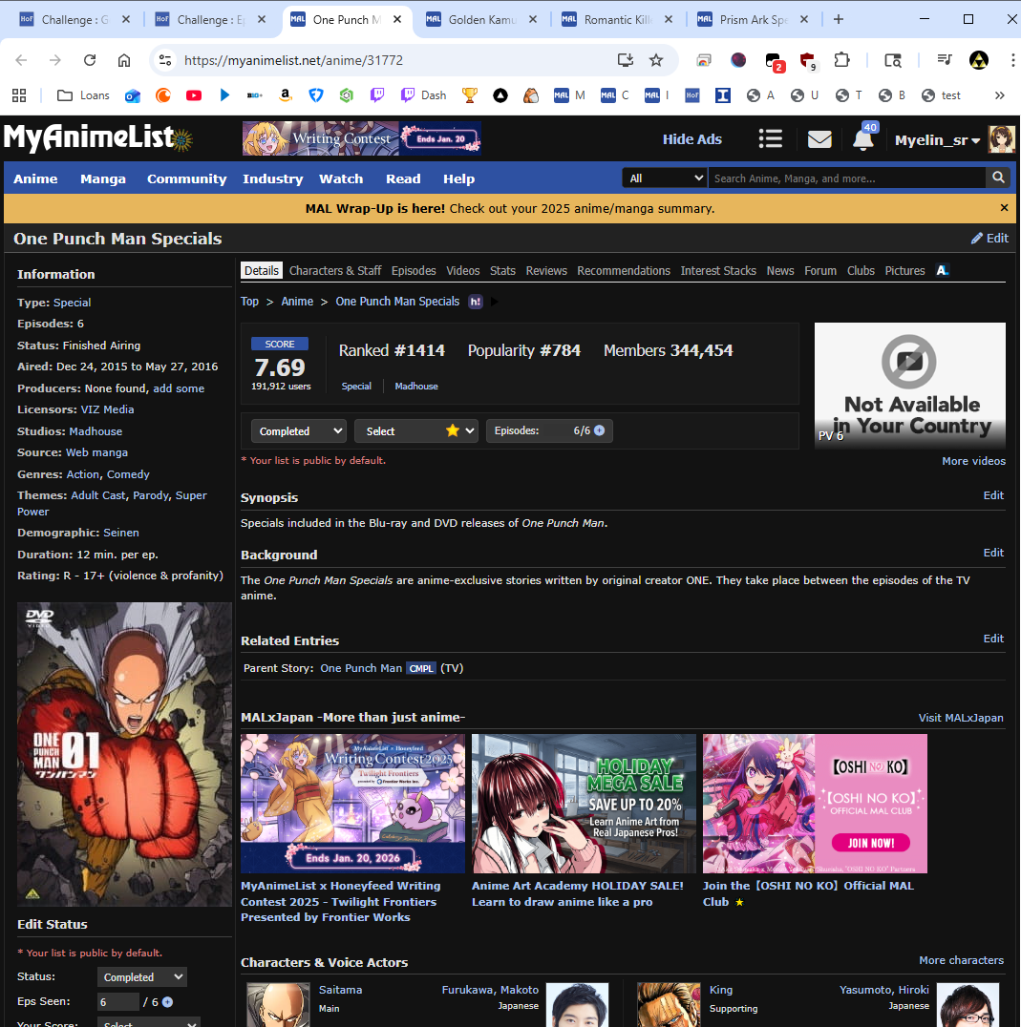Screen dimensions: 1021x1027
Task: Open the browser extensions puzzle icon
Action: (x=841, y=60)
